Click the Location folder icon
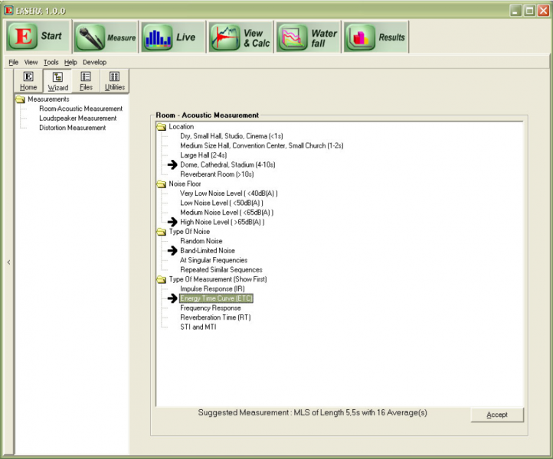Viewport: 553px width, 459px height. tap(162, 127)
